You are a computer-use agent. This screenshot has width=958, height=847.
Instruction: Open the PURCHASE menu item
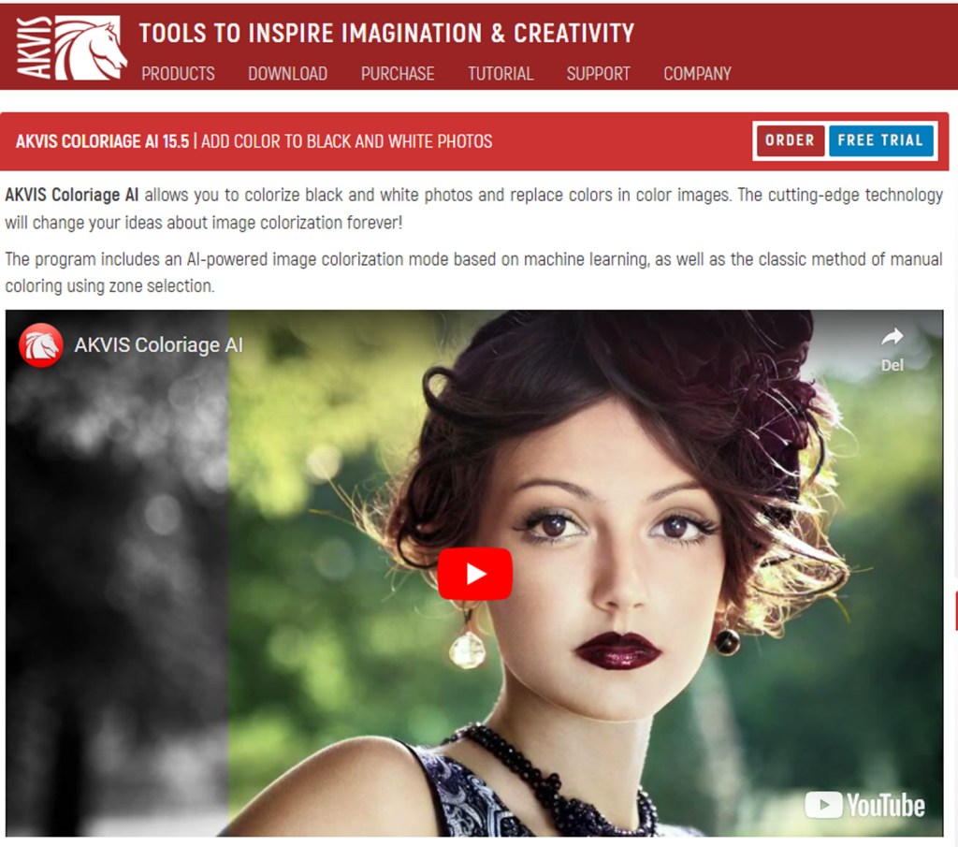(398, 73)
